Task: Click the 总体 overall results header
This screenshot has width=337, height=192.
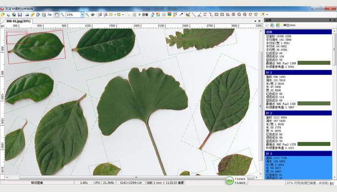Action: coord(298,32)
